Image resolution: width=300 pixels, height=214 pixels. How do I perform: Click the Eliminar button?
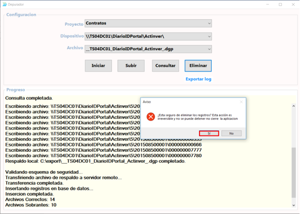click(198, 66)
